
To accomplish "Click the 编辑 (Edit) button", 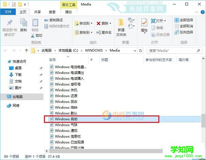I will coord(157,28).
